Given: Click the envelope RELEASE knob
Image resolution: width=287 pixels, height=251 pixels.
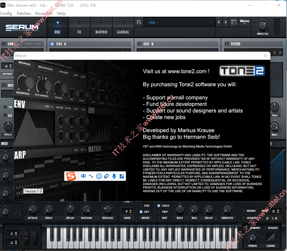Looking at the screenshot, I should tap(108, 209).
